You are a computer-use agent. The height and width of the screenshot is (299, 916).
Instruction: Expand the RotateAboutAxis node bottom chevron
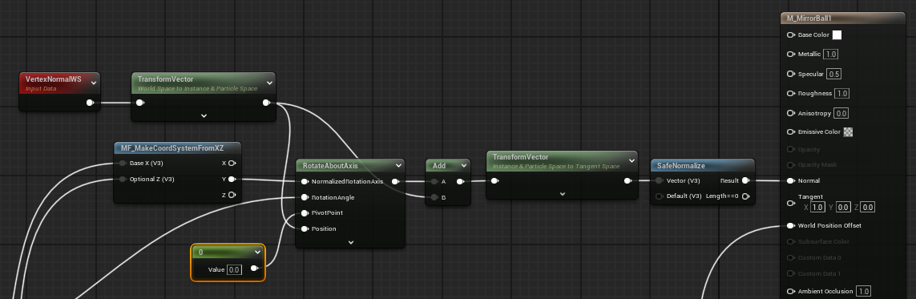tap(350, 242)
